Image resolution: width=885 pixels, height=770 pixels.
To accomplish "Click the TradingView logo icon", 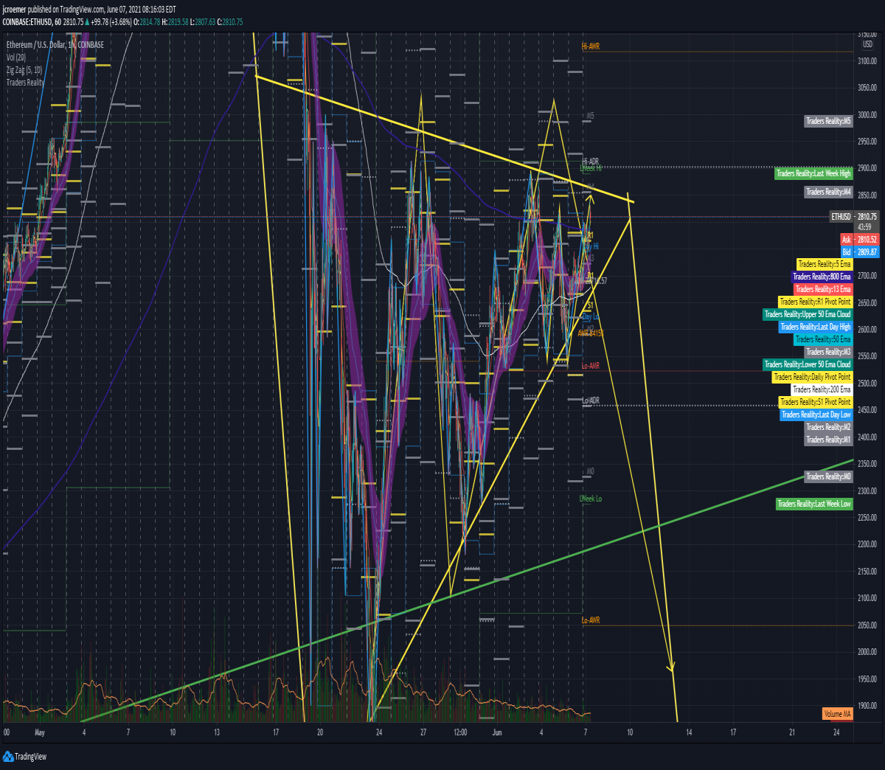I will point(8,757).
